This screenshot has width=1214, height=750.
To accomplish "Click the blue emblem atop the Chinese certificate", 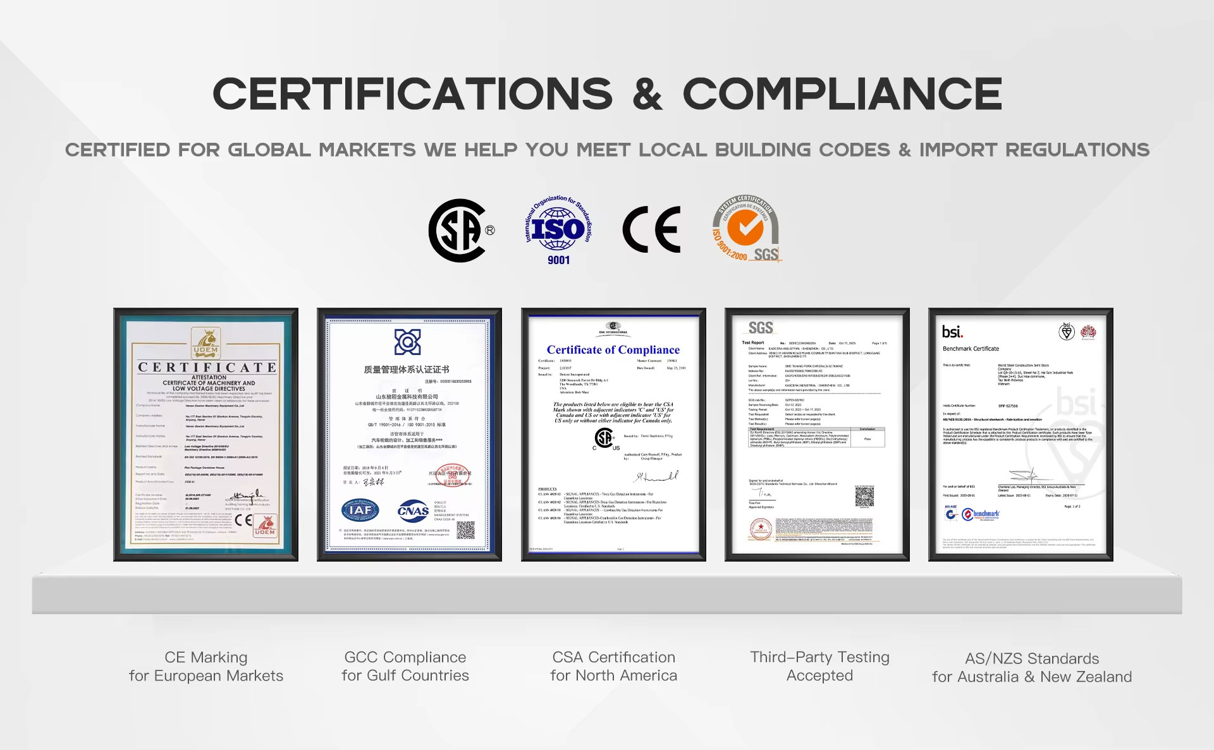I will 408,342.
